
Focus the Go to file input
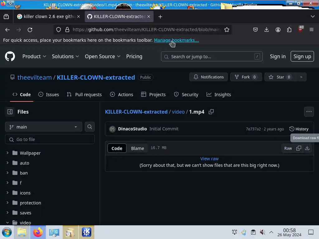pyautogui.click(x=50, y=139)
